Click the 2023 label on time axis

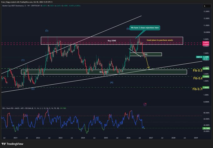(60, 138)
